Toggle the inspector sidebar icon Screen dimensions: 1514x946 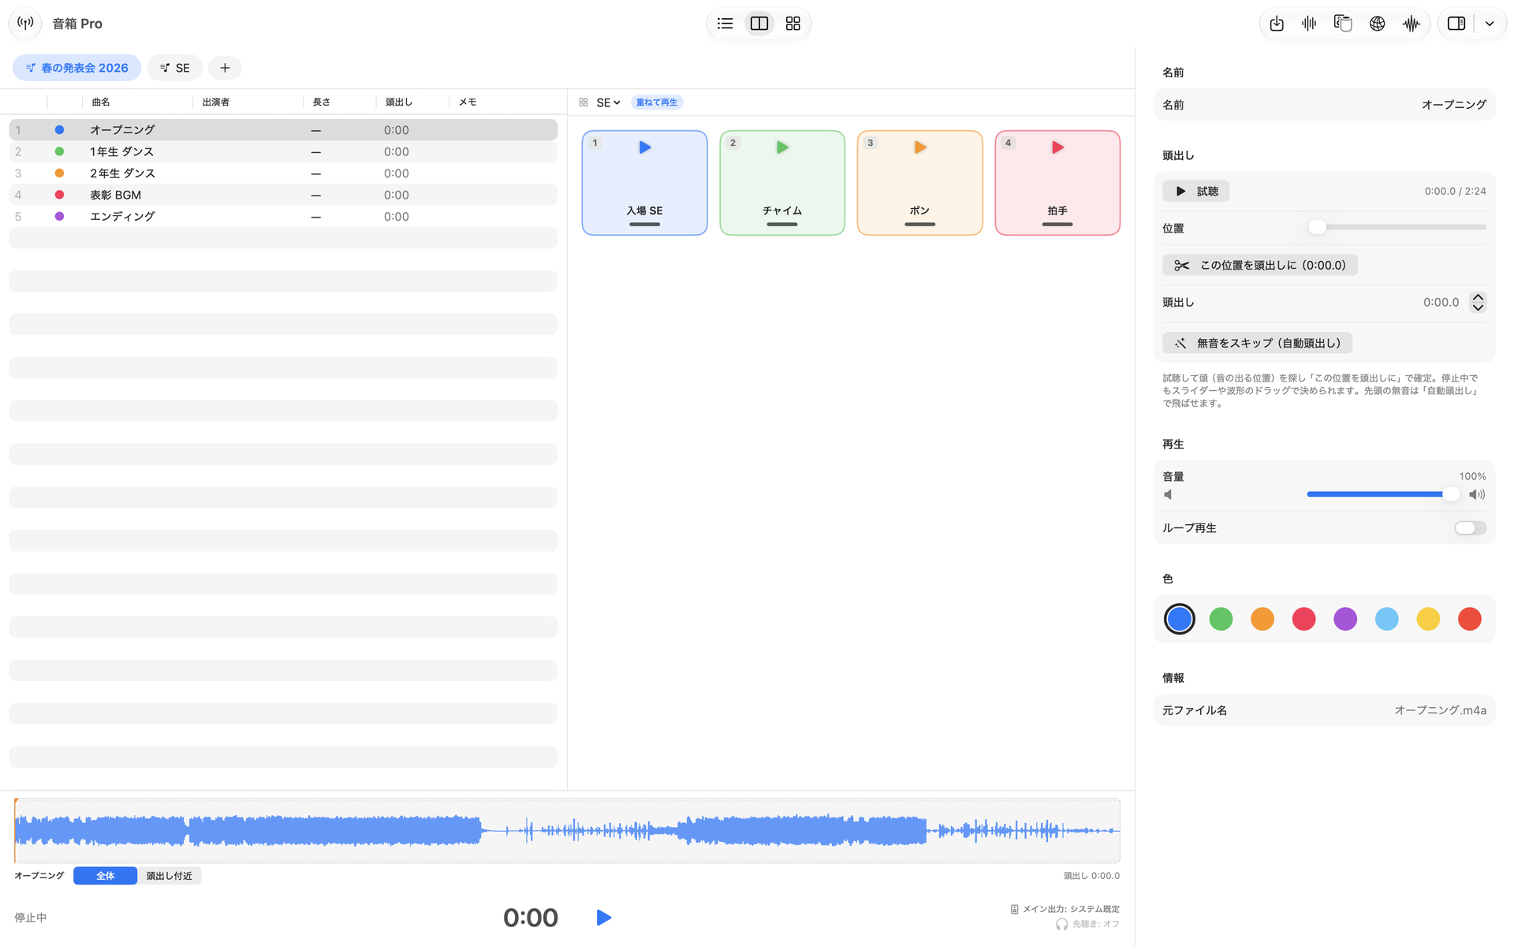1456,24
